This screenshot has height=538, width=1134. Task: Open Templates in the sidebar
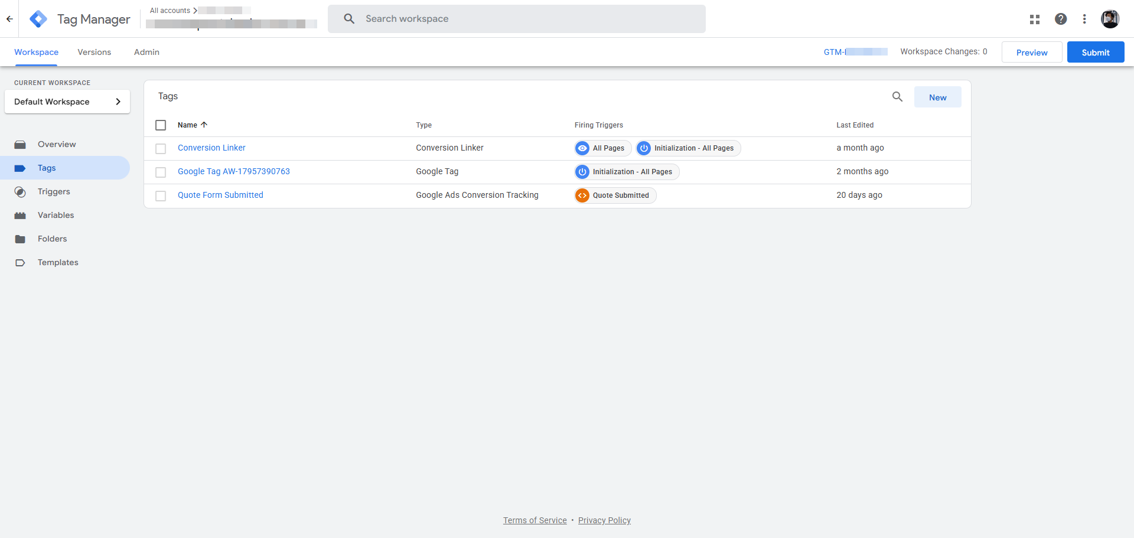tap(65, 262)
